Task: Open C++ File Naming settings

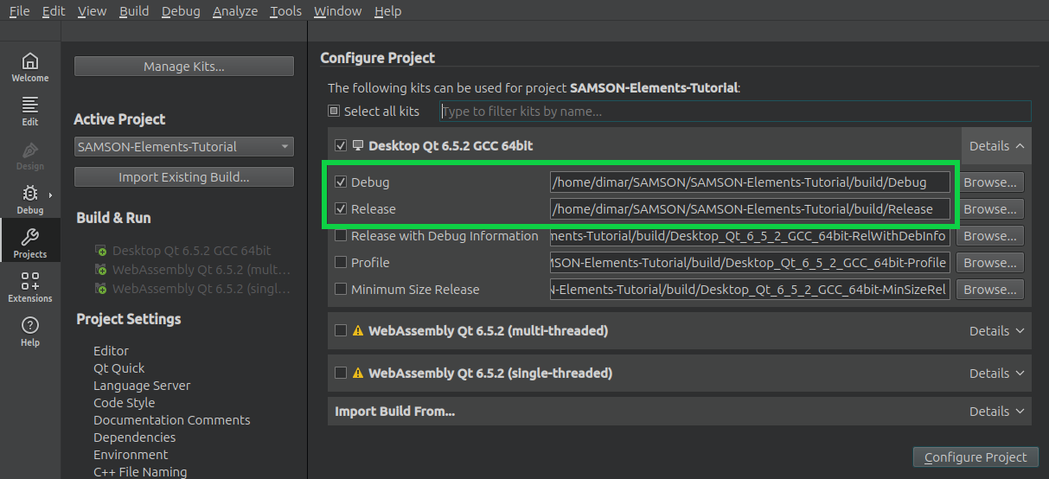Action: pos(140,472)
